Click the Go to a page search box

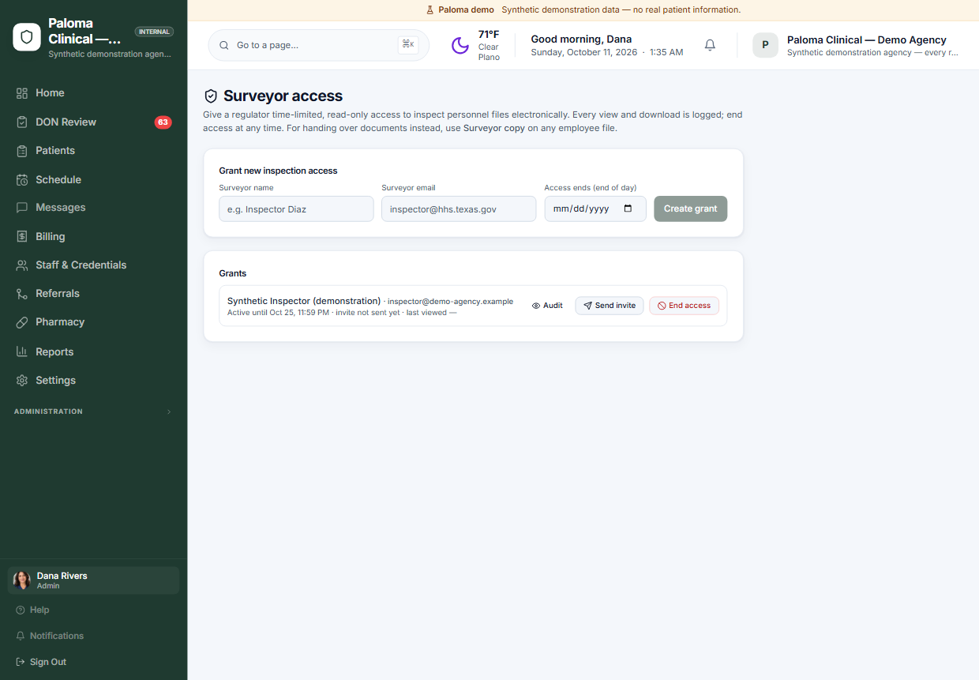pos(319,46)
